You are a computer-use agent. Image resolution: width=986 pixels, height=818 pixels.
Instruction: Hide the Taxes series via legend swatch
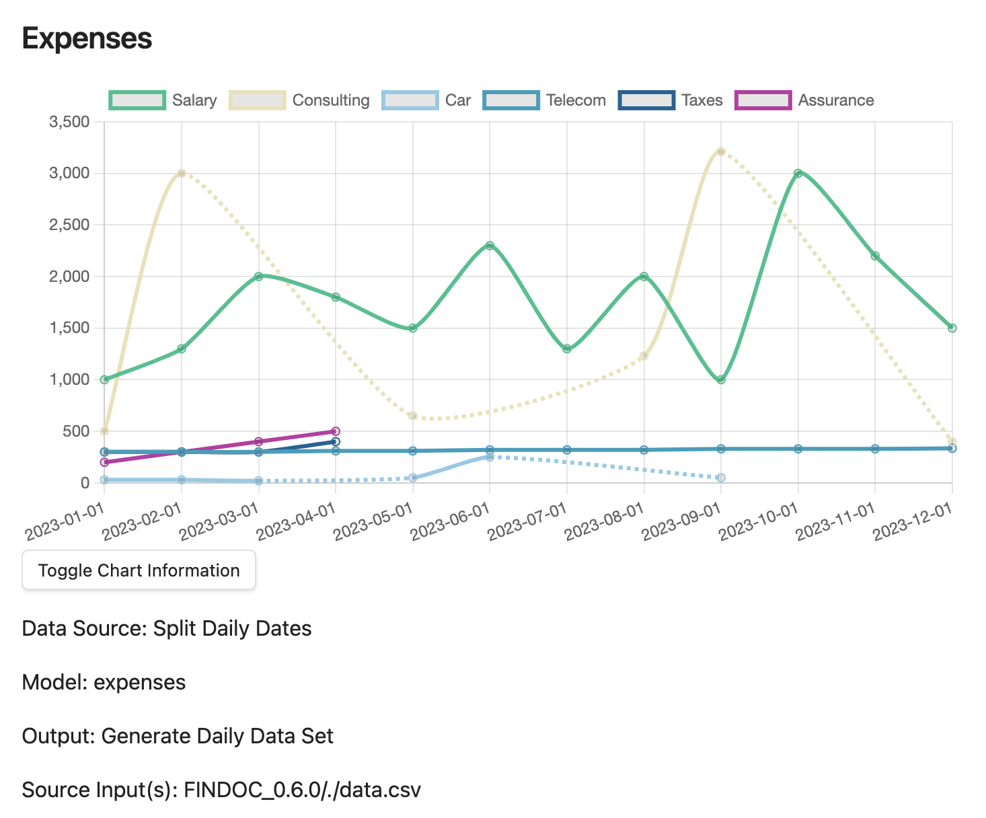point(646,100)
